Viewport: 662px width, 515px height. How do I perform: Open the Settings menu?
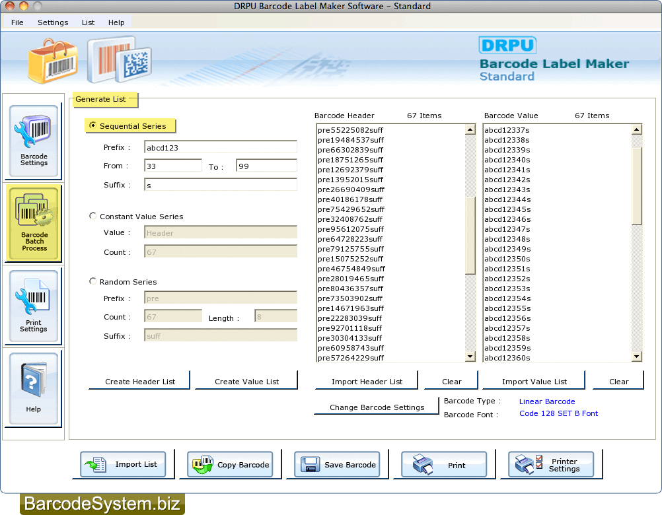[x=53, y=22]
